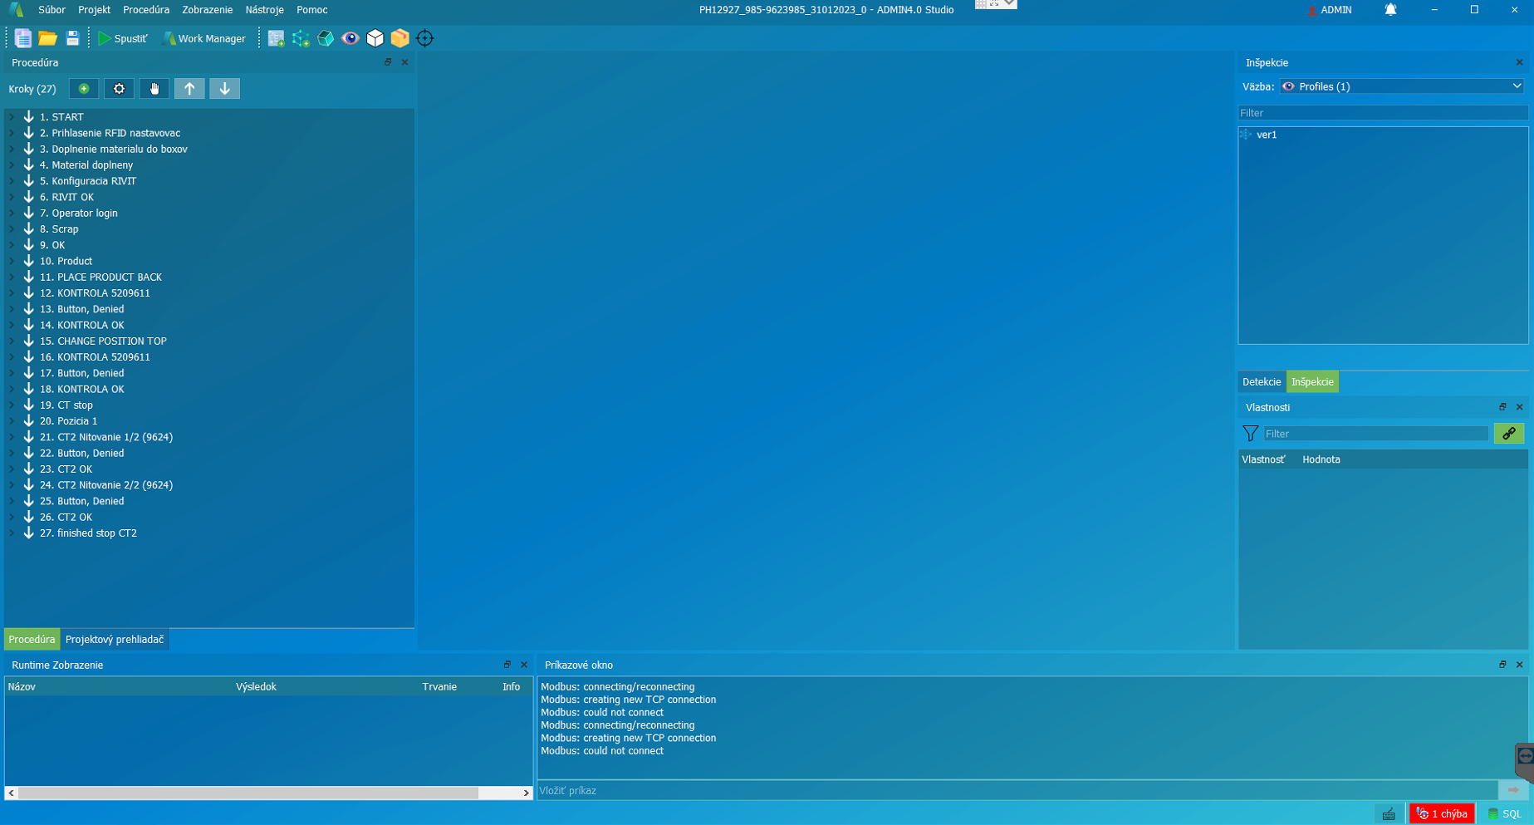Close the Príkazové okno panel

pyautogui.click(x=1520, y=665)
